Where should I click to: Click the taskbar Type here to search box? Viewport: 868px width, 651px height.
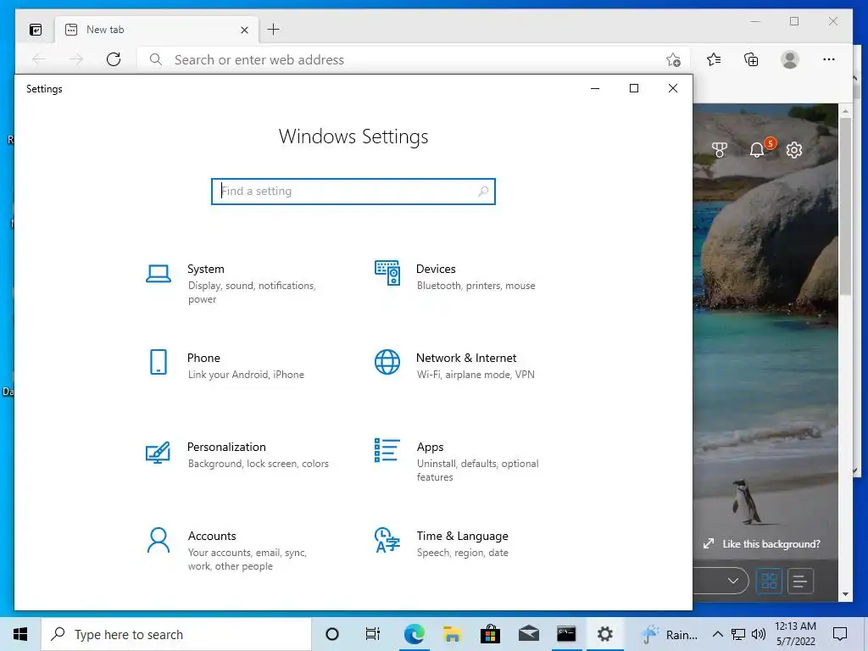click(176, 634)
